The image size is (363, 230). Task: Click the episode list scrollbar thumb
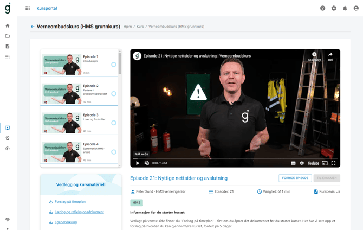(x=120, y=63)
